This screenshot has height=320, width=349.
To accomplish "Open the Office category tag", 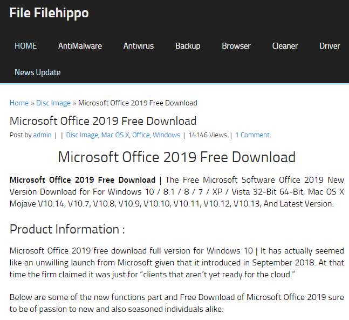I will coord(141,135).
